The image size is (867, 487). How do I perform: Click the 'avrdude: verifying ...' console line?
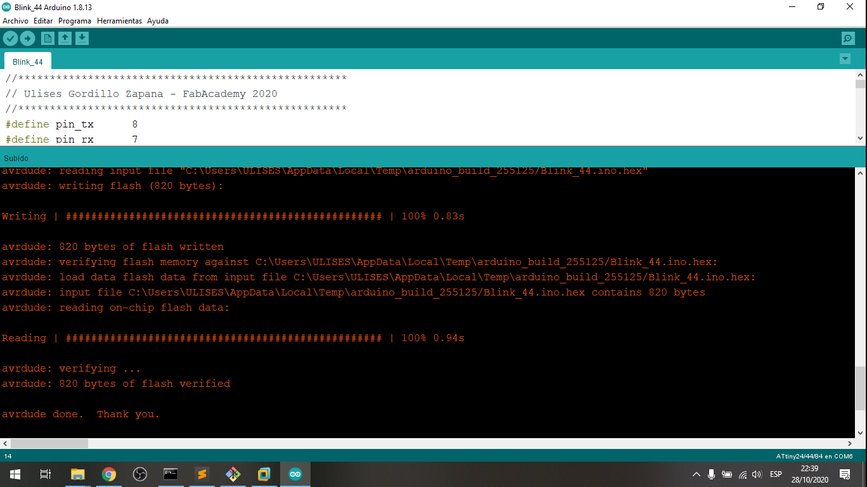(72, 368)
